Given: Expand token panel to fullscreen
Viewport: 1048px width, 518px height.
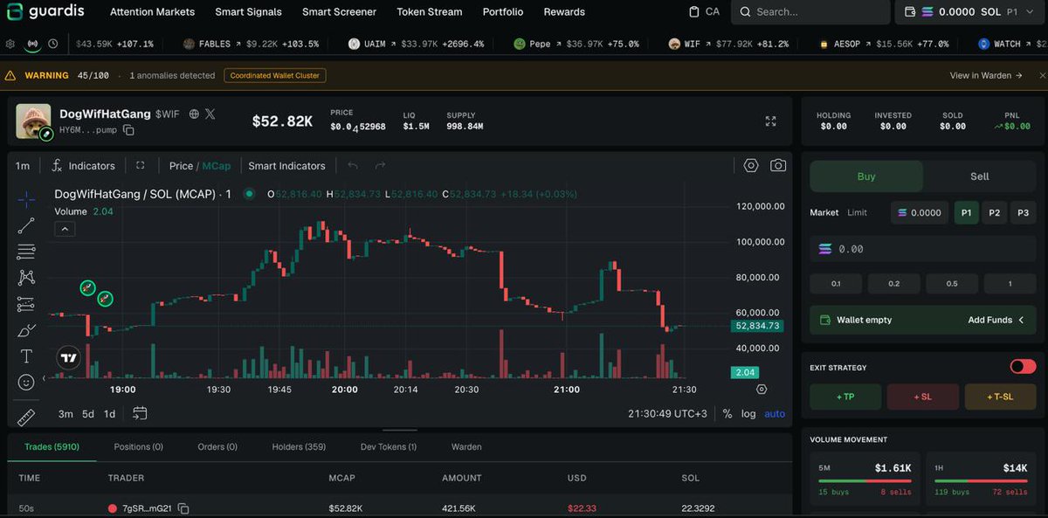Looking at the screenshot, I should tap(770, 121).
